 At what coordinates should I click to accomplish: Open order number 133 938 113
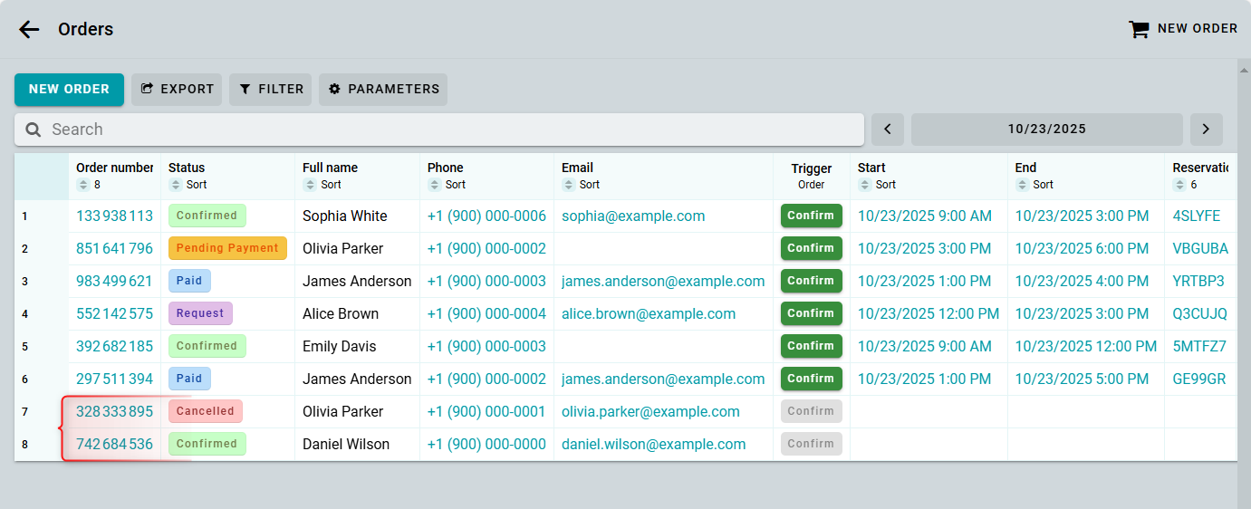tap(114, 216)
